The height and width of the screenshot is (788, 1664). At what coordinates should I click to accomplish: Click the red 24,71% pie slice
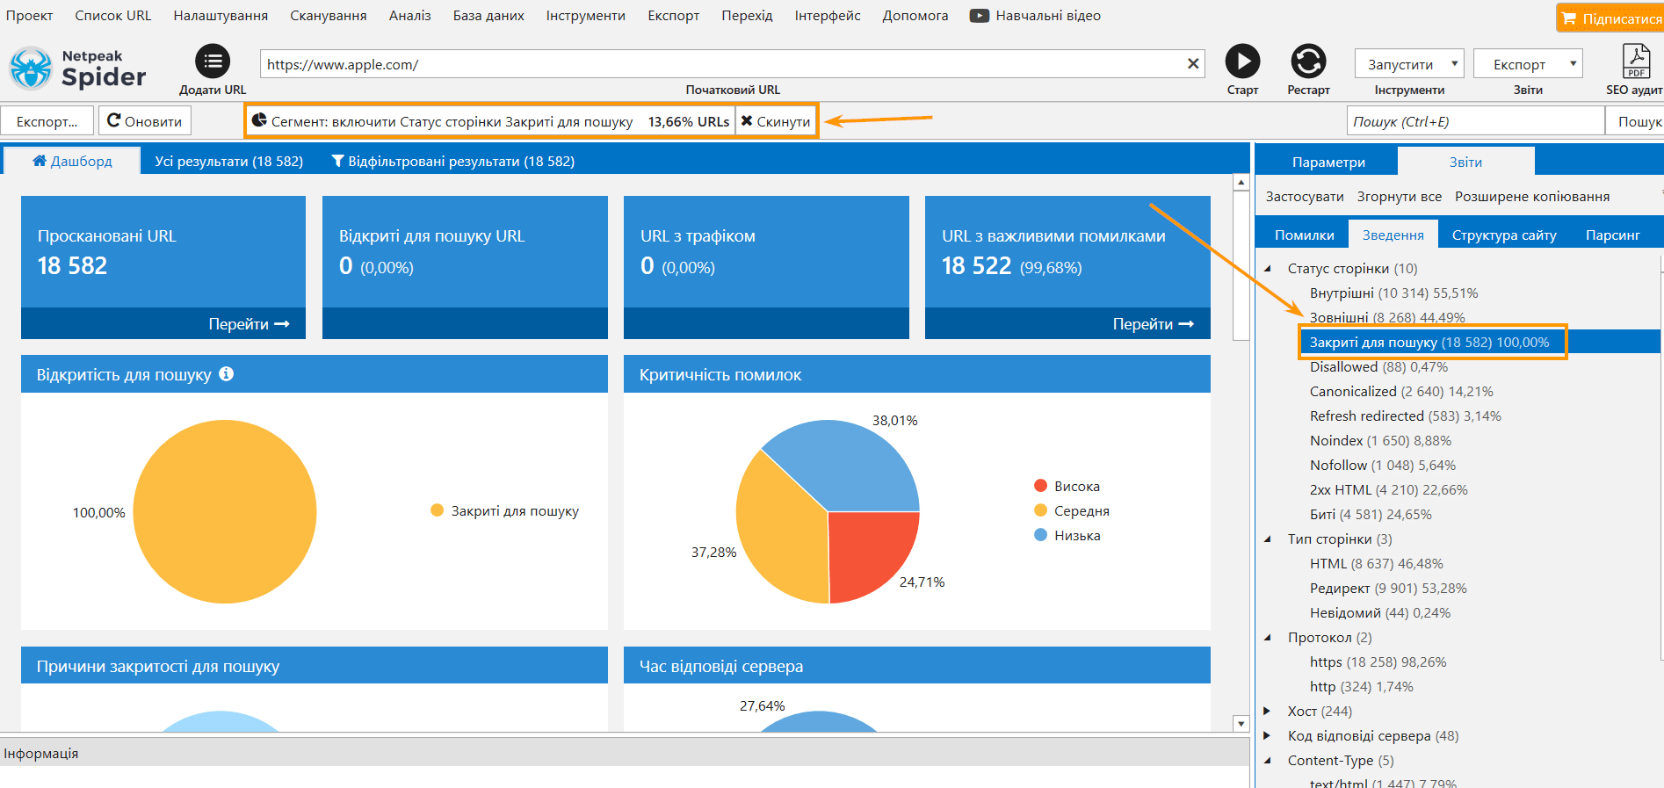click(868, 552)
